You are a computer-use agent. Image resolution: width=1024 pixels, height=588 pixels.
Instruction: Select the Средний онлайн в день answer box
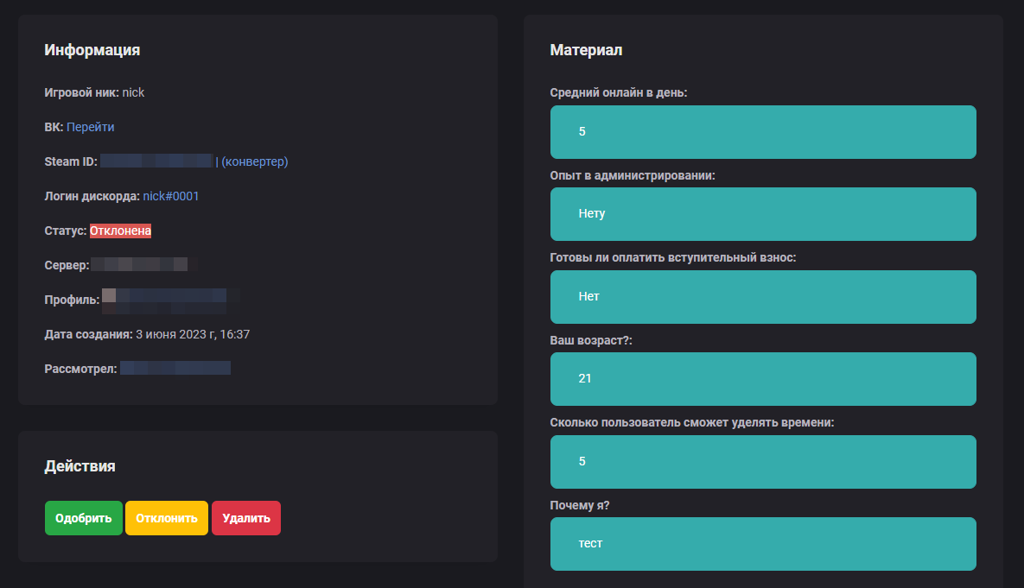(x=763, y=132)
